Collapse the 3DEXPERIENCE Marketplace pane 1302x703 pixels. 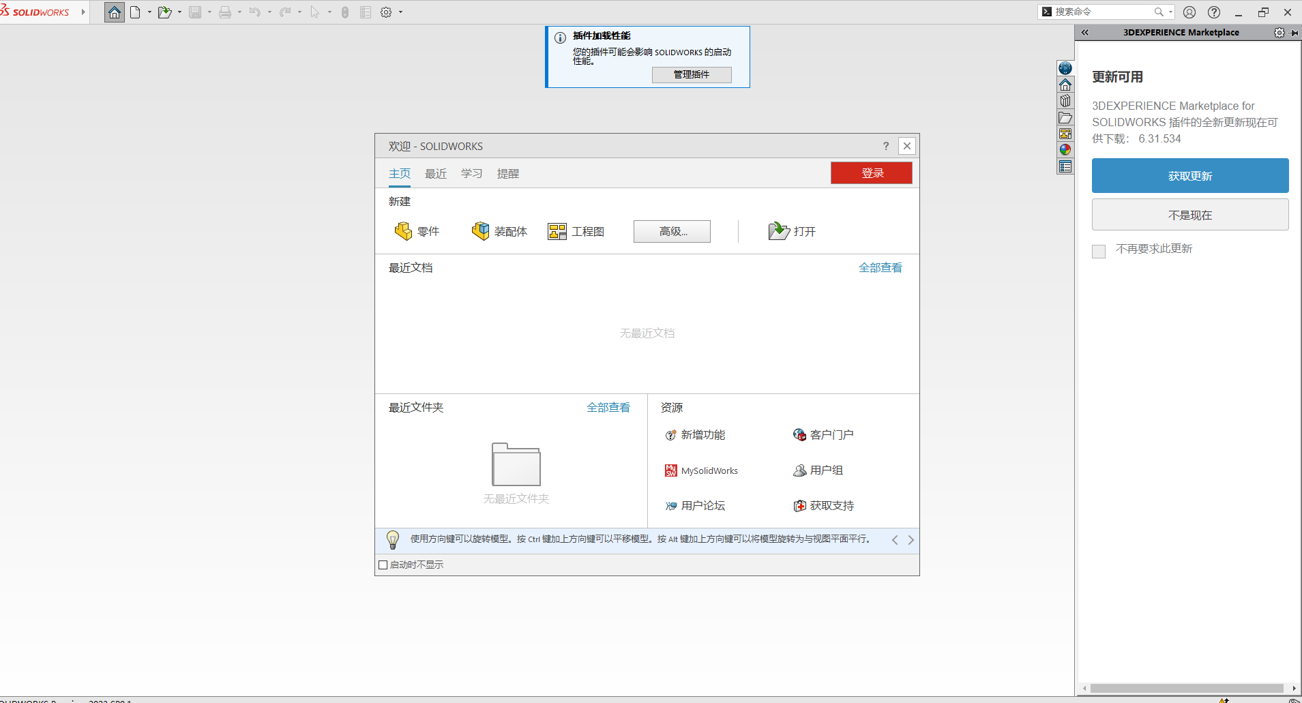click(1084, 32)
